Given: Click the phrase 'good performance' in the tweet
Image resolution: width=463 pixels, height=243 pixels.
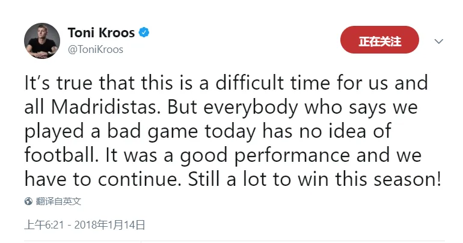Looking at the screenshot, I should click(265, 156).
